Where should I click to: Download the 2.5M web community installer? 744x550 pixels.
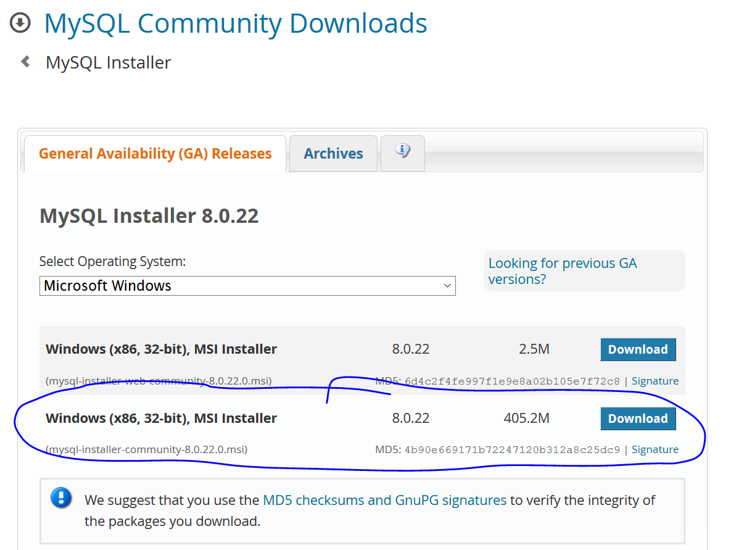pos(638,349)
